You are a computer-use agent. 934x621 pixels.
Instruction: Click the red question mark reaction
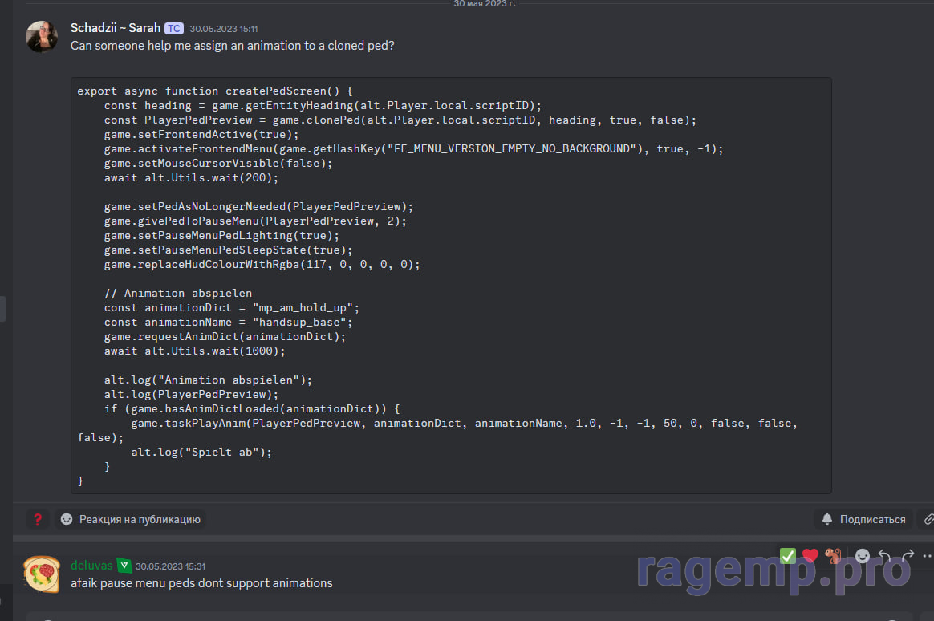[37, 519]
